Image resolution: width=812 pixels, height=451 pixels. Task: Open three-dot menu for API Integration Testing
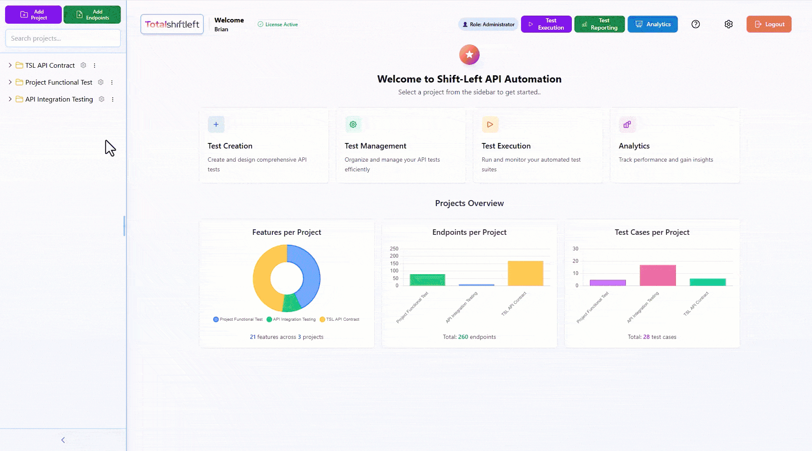click(112, 99)
